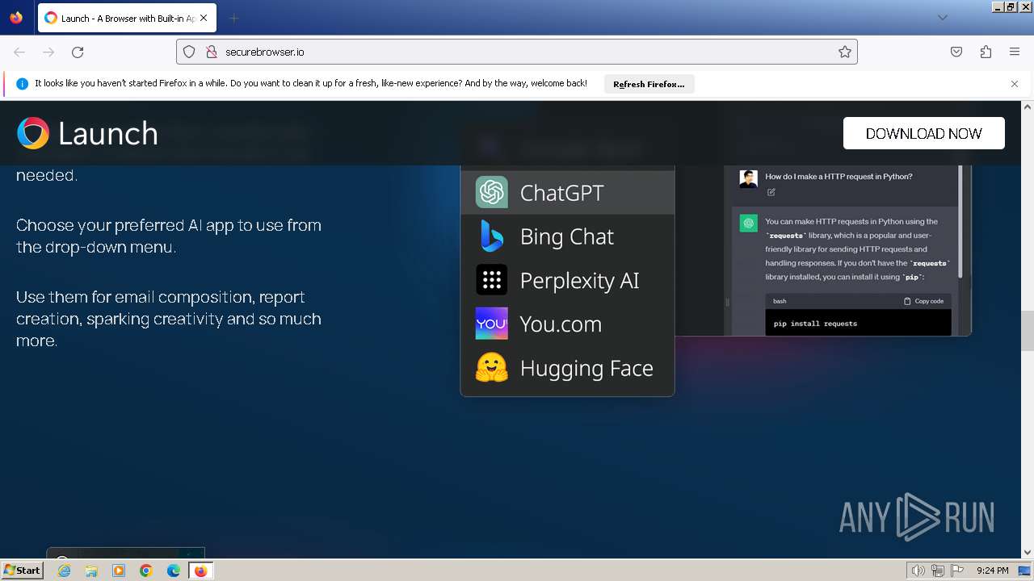Click the volume speaker tray icon
1034x581 pixels.
[918, 571]
